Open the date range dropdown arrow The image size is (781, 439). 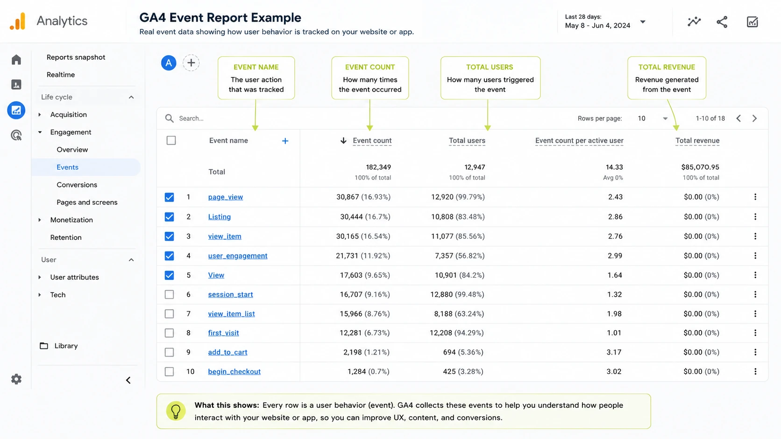click(643, 22)
